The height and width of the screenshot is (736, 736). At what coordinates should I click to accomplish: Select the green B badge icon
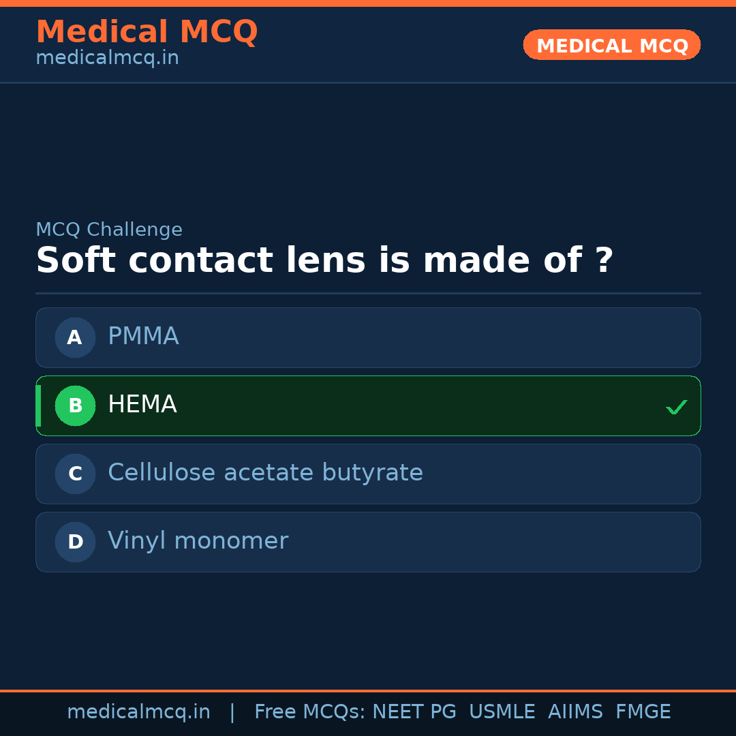click(75, 405)
